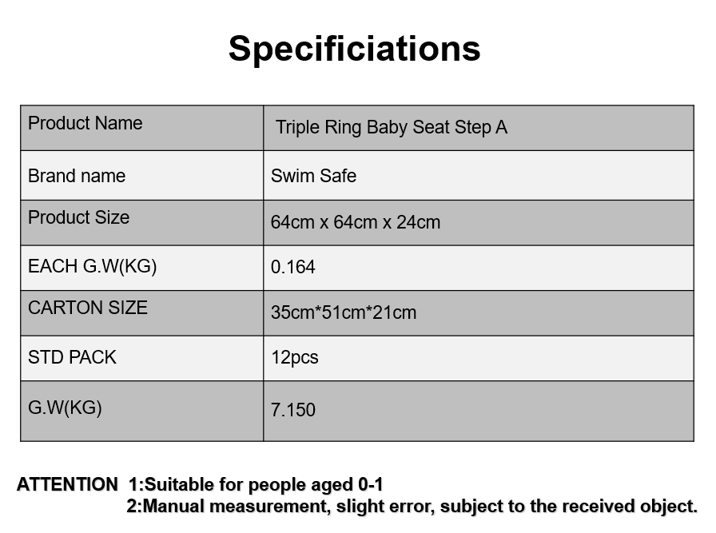Click the 12pcs value cell

(479, 359)
